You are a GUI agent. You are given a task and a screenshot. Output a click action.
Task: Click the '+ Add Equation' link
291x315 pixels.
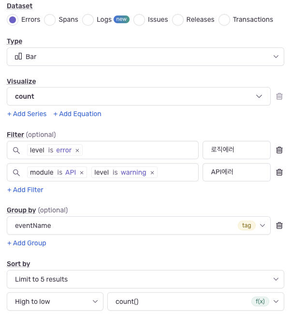tap(77, 114)
